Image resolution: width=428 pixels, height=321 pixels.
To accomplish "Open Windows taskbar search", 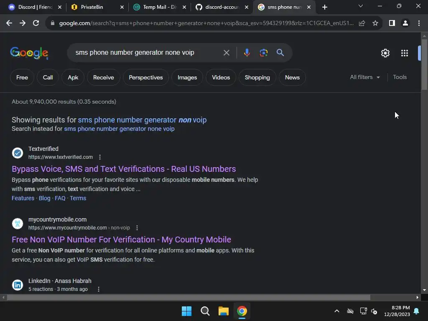I will (205, 311).
